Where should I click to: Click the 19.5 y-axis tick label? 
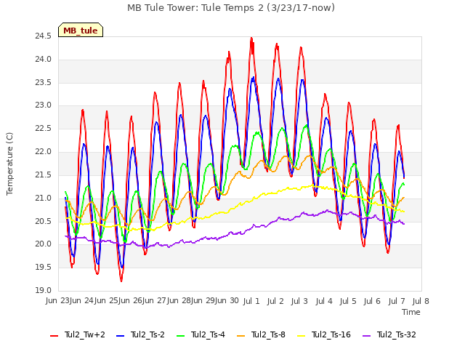point(44,268)
